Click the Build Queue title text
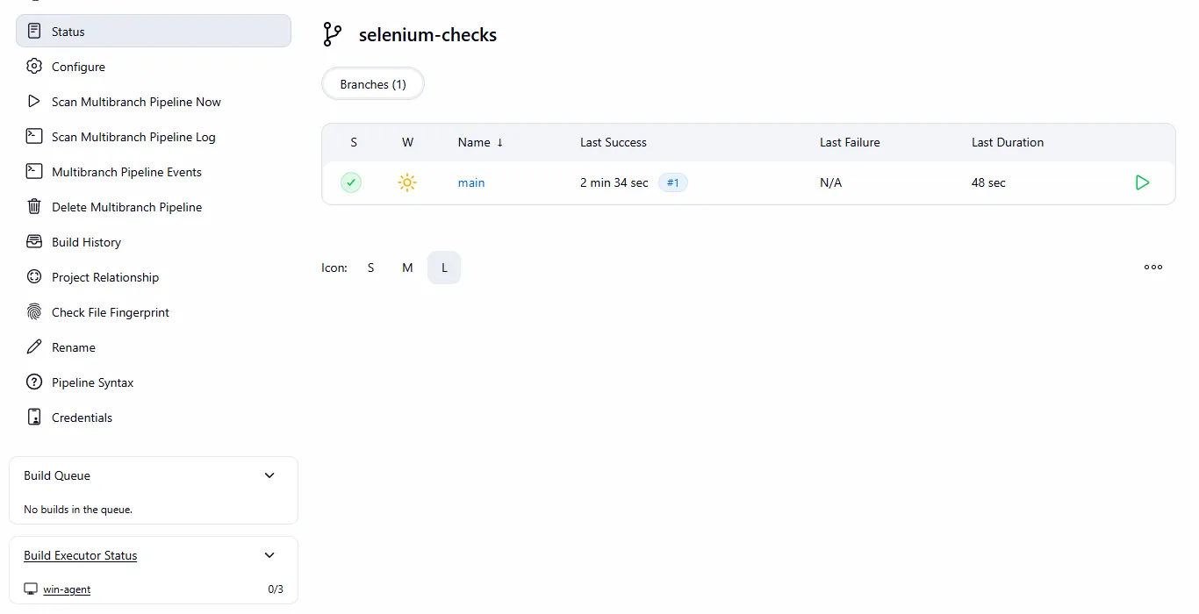The height and width of the screenshot is (614, 1199). [57, 475]
